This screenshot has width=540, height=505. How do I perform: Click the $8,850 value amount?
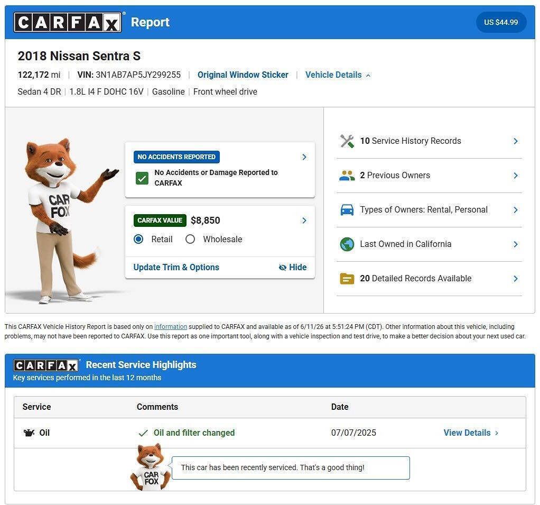pos(205,221)
